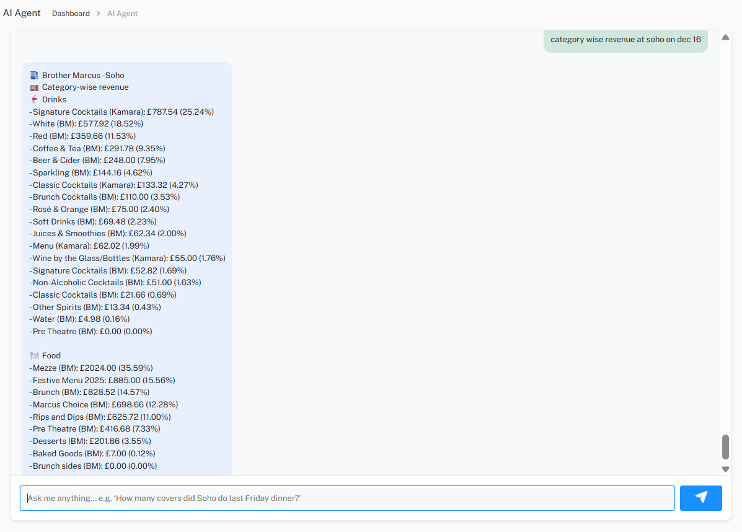Viewport: 742px width, 532px height.
Task: Click the chat scrollbar thumb
Action: (725, 447)
